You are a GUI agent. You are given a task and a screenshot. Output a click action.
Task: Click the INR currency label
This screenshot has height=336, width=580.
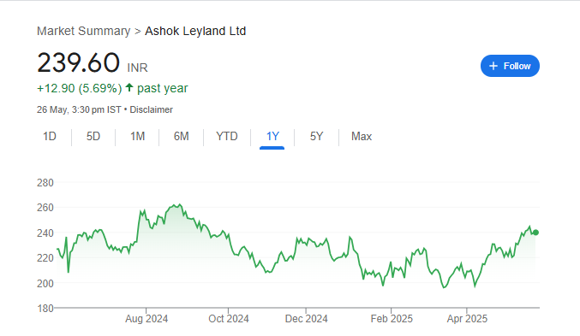coord(137,68)
